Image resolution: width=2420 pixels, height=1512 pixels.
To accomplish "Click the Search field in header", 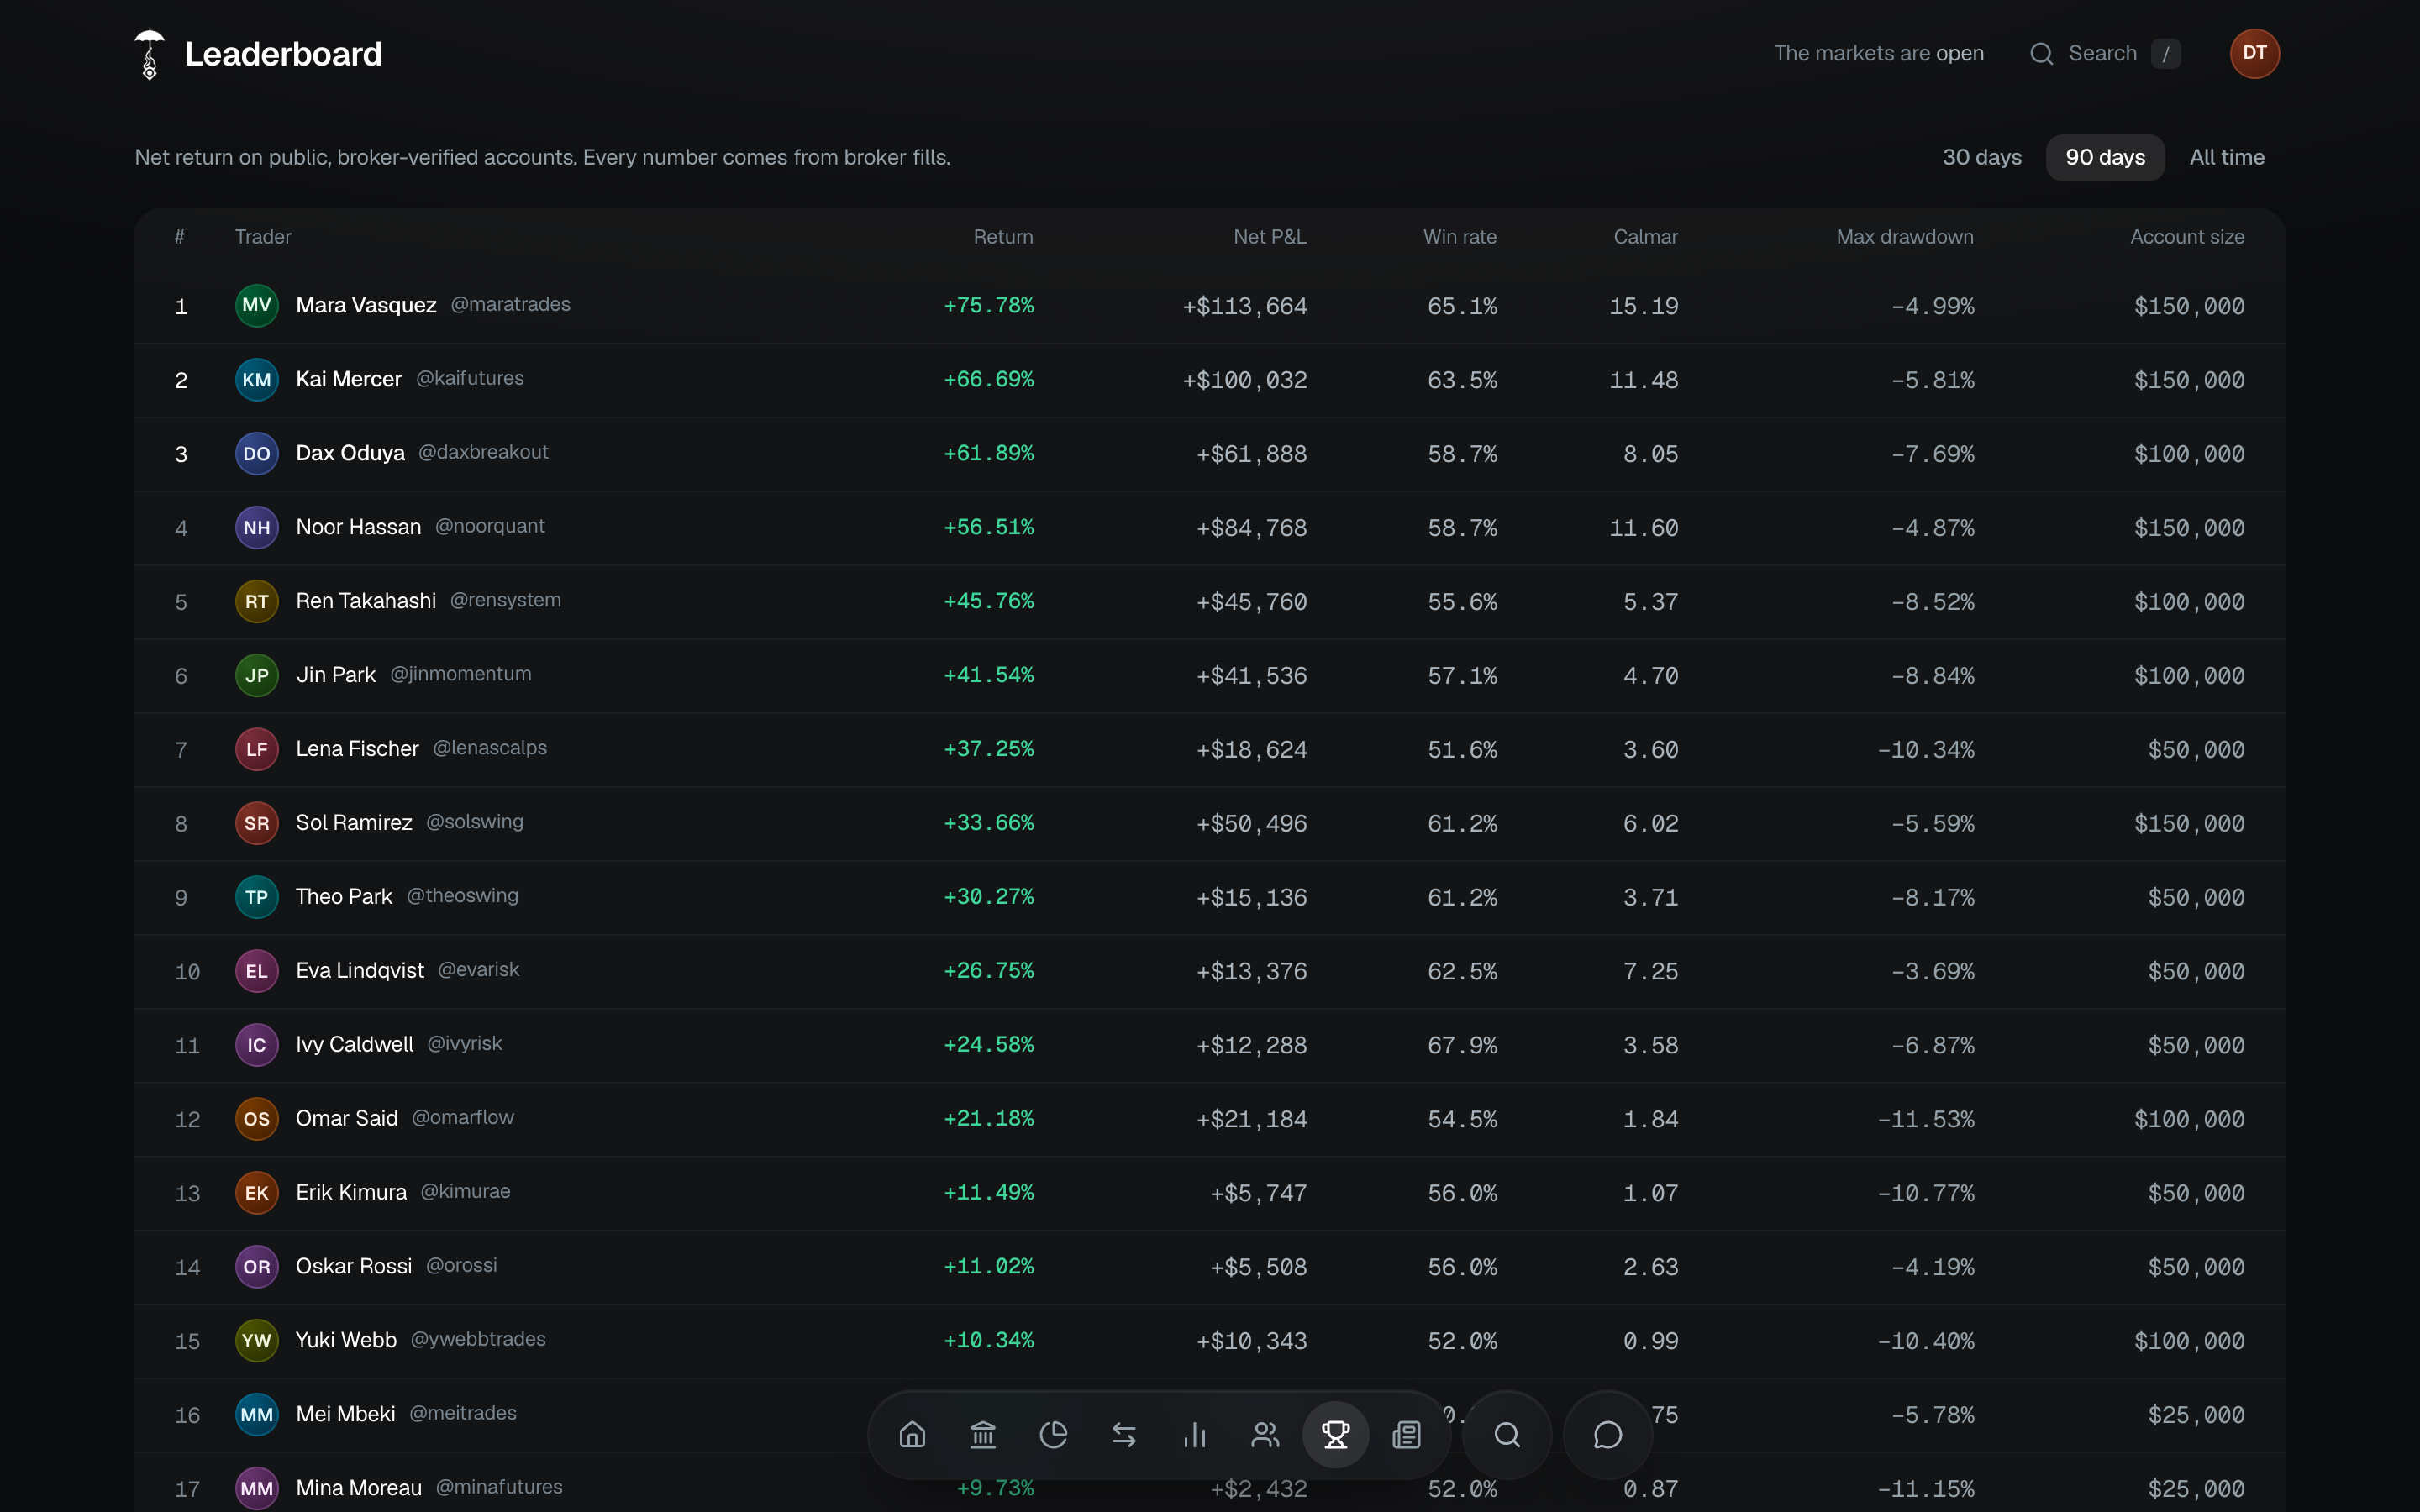I will coord(2105,54).
